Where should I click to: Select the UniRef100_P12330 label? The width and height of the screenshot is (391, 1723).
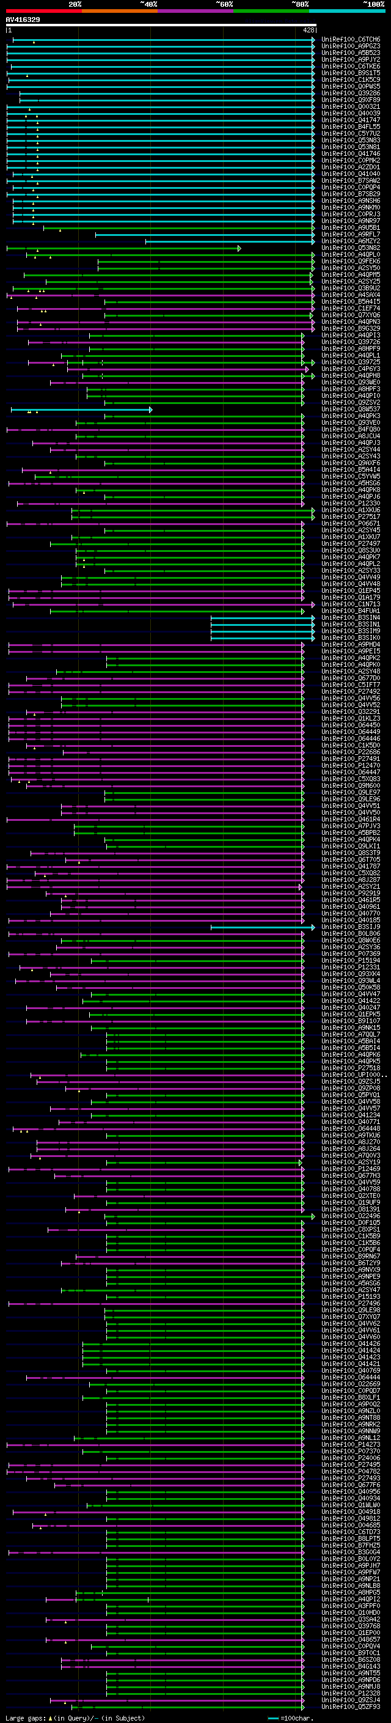[351, 504]
